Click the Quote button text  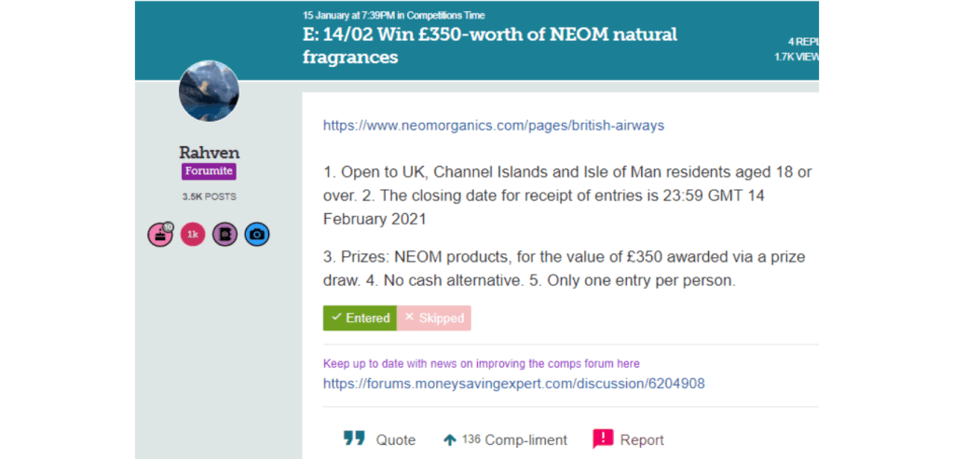(396, 439)
